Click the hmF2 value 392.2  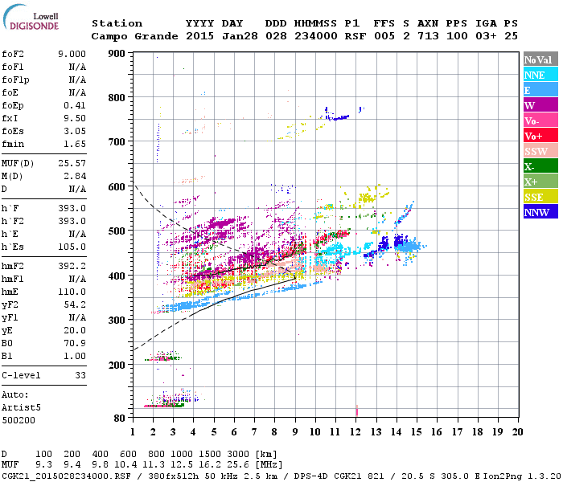[x=72, y=267]
